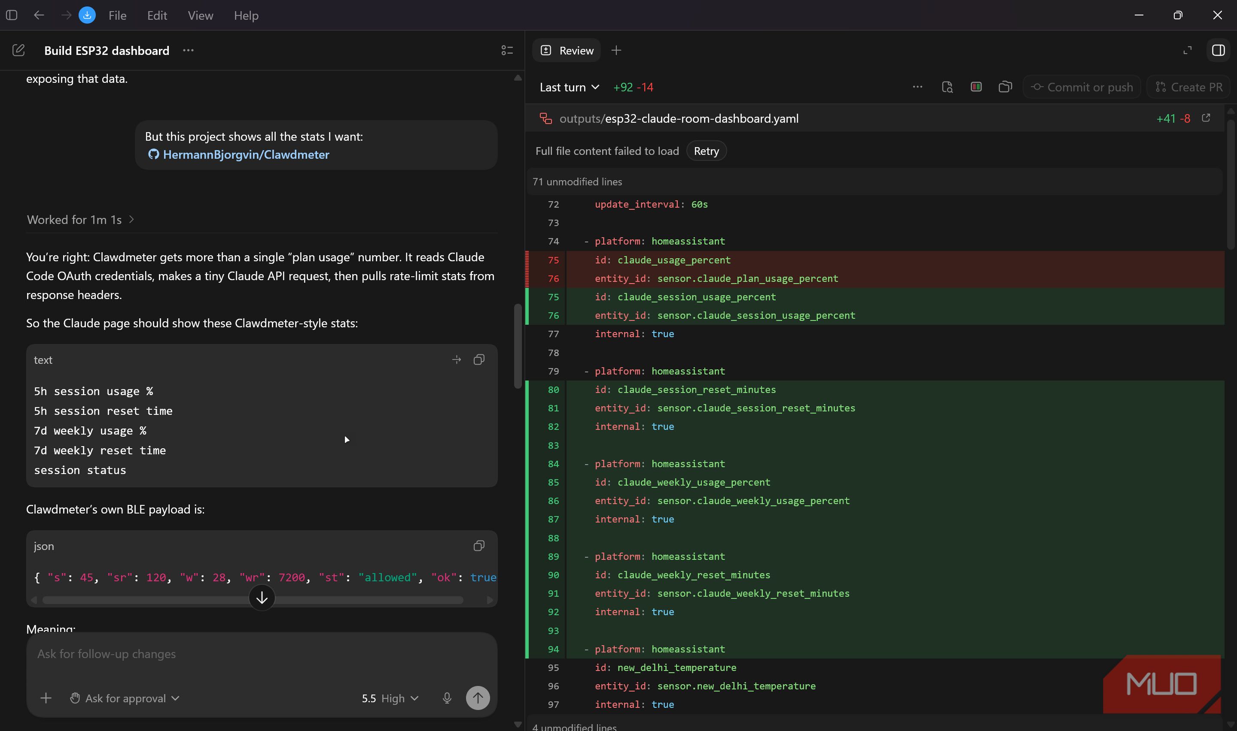The width and height of the screenshot is (1237, 731).
Task: Open the Help menu
Action: [246, 15]
